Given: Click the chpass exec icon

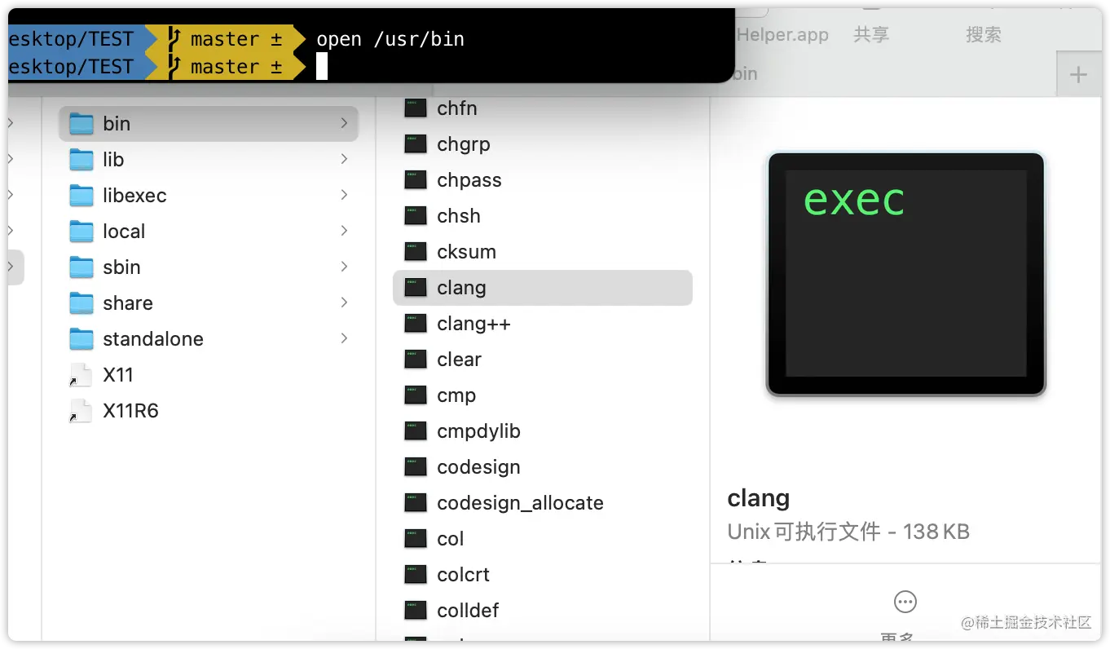Looking at the screenshot, I should (x=416, y=180).
